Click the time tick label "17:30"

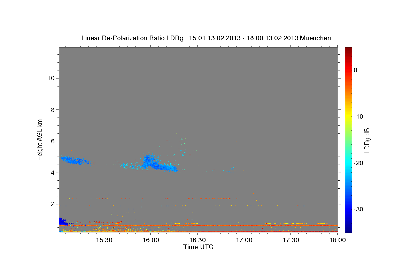pyautogui.click(x=291, y=240)
